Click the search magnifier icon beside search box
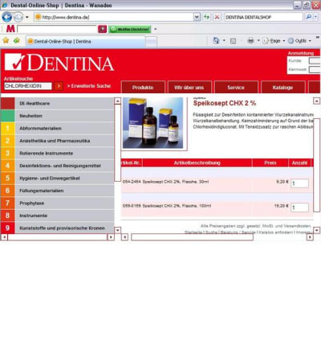 coord(308,17)
